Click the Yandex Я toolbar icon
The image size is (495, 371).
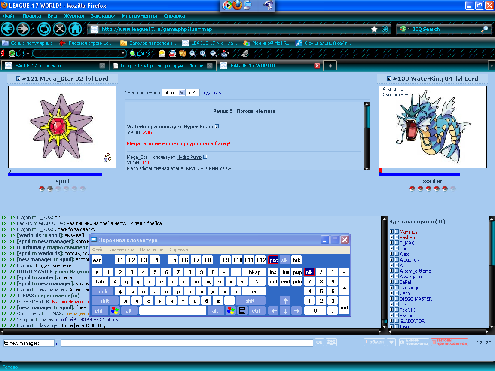[3, 53]
